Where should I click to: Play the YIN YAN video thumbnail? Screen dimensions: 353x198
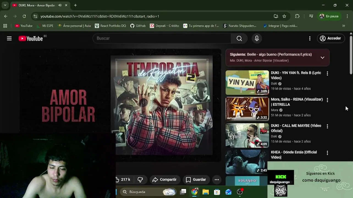[247, 82]
